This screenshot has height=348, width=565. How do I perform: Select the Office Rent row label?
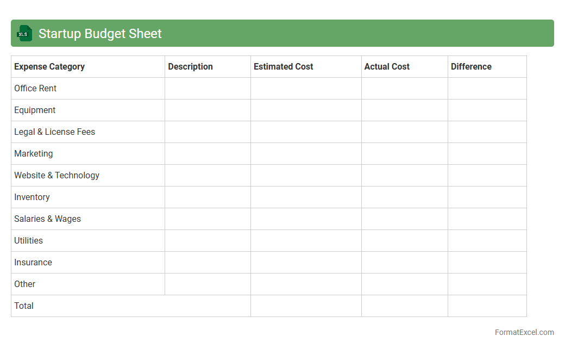35,88
